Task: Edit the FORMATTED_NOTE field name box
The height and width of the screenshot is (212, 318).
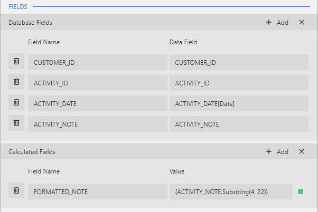Action: tap(97, 191)
